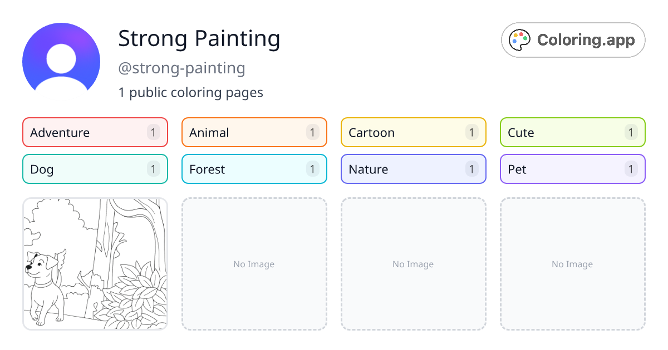Click the count badge on Nature tag
Screen dimensions: 668x350
click(x=471, y=169)
